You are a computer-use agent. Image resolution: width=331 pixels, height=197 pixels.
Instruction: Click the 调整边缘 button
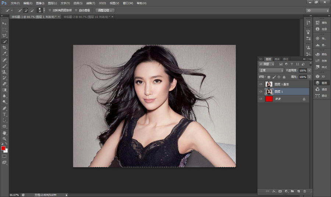click(105, 10)
